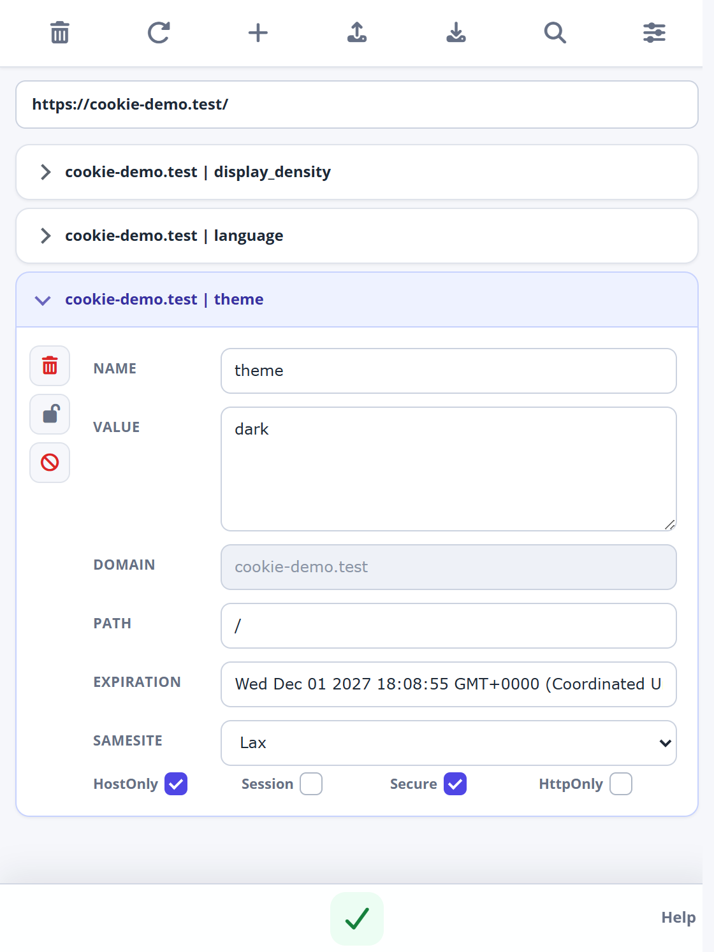Click the EXPIRATION label
This screenshot has width=714, height=952.
(137, 682)
